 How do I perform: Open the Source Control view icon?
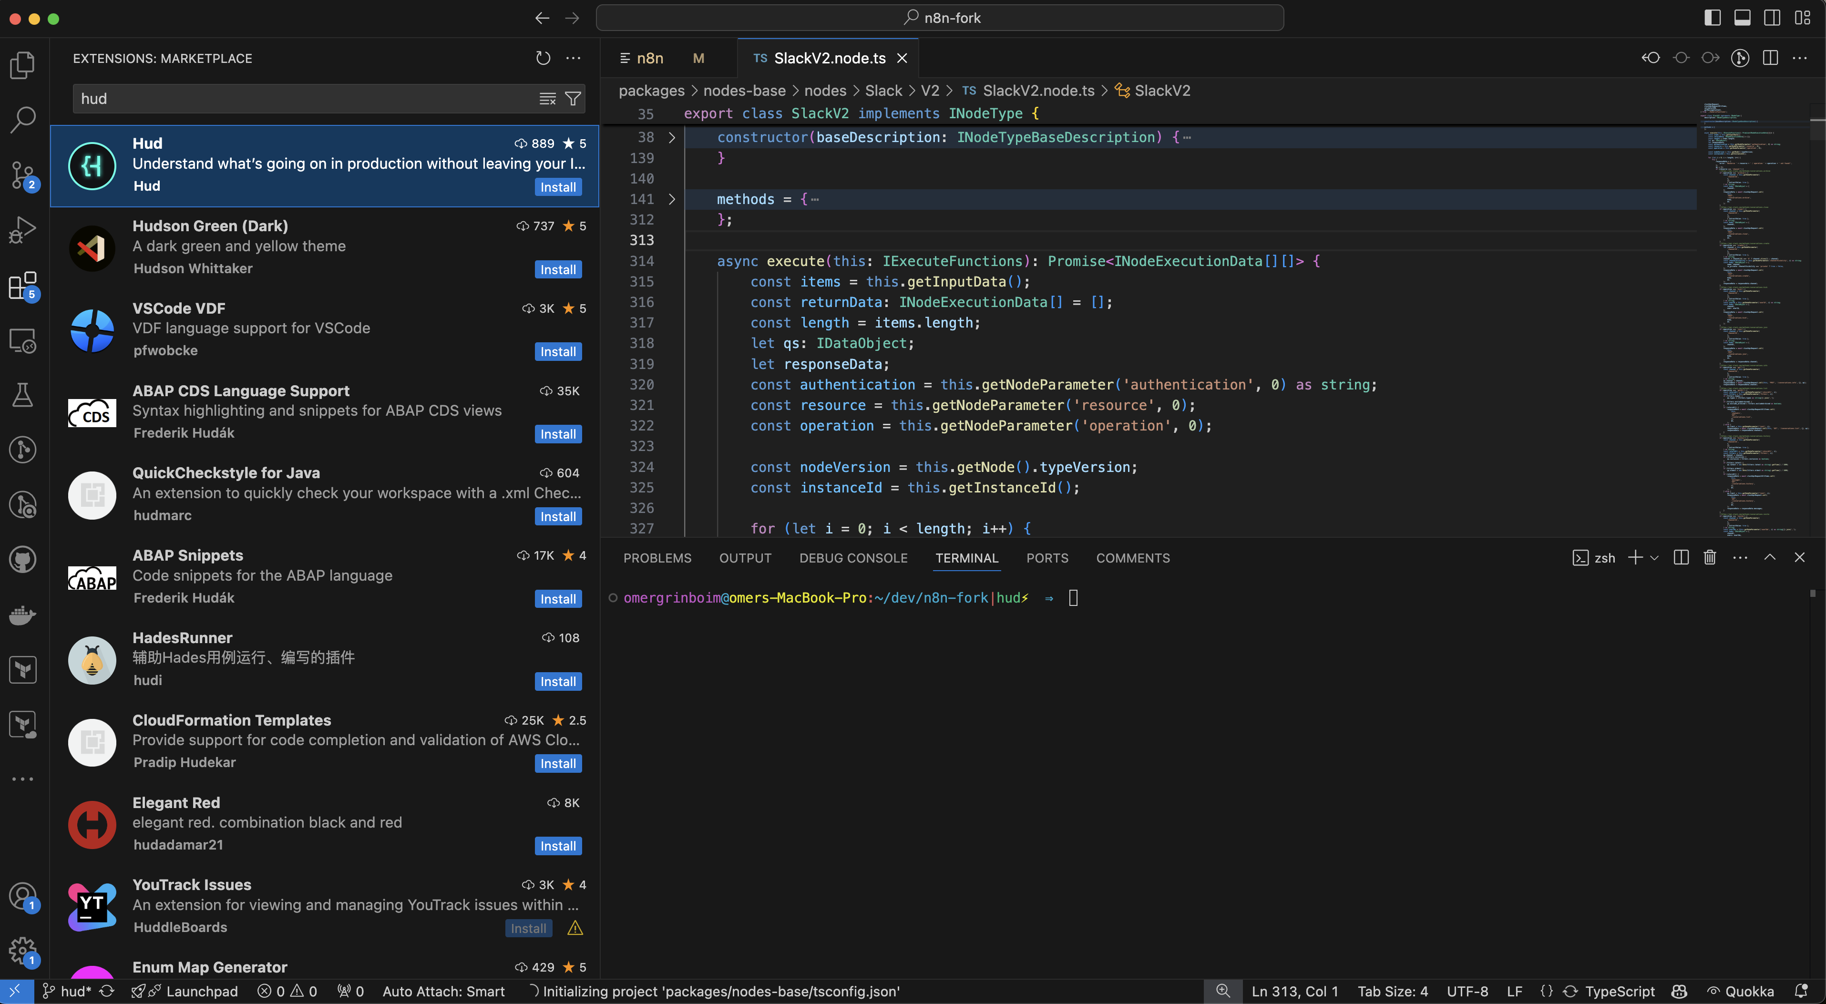coord(23,174)
